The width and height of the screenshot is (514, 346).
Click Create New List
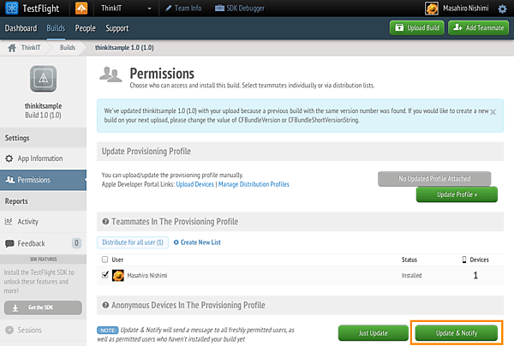(197, 242)
